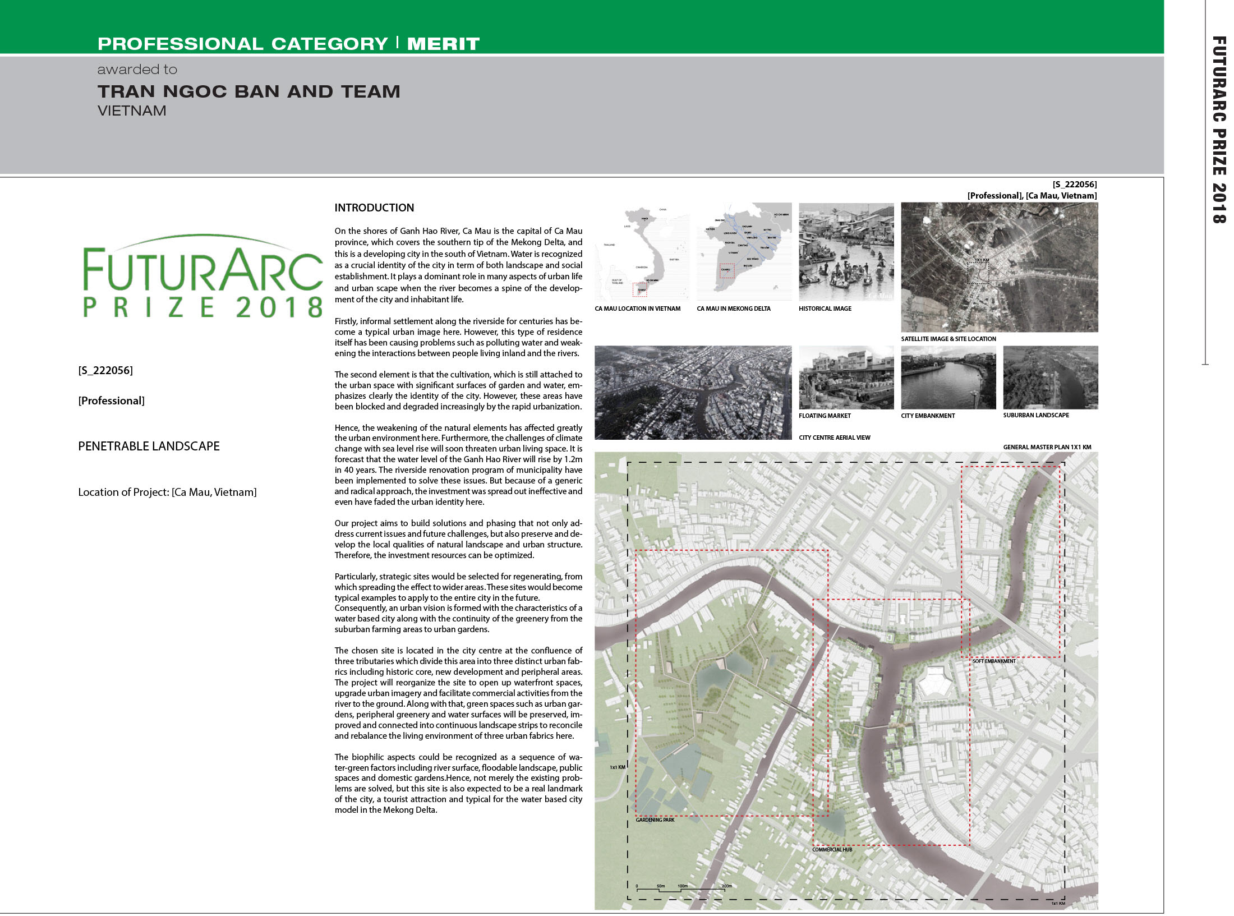Click the '1x1 KM' label on plan's left edge

point(617,767)
